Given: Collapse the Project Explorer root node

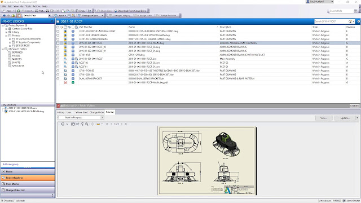Looking at the screenshot, I should (3, 25).
